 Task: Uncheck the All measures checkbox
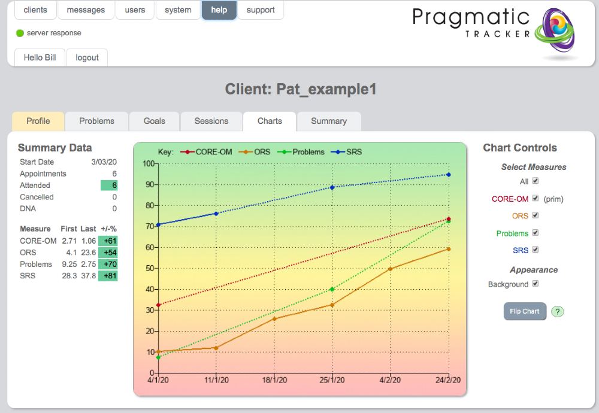pyautogui.click(x=535, y=181)
